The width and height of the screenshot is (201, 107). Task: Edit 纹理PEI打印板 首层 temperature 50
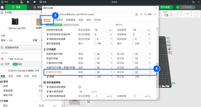[x=103, y=72]
